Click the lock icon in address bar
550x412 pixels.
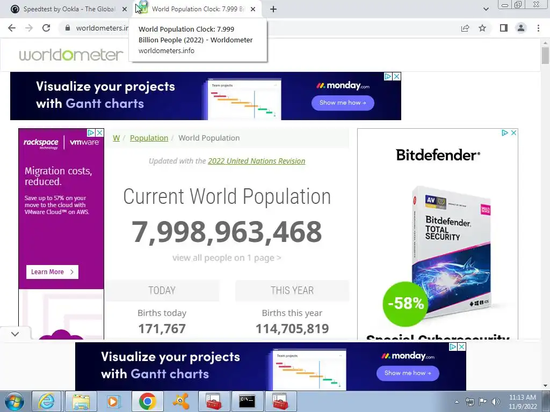[68, 28]
